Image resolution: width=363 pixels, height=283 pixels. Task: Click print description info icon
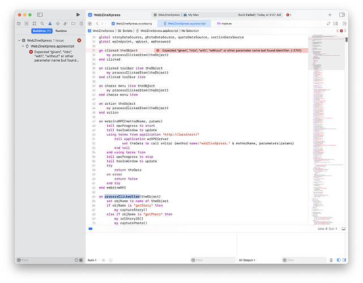[110, 260]
